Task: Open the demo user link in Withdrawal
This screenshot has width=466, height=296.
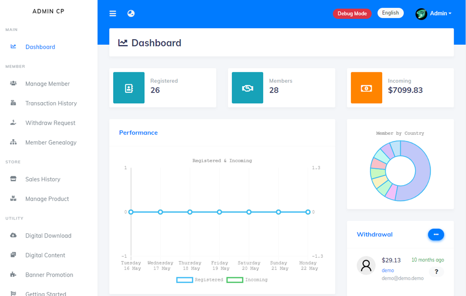Action: pos(387,270)
